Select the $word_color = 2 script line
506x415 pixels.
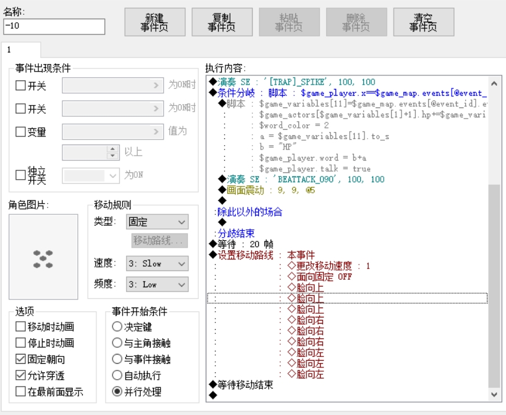pyautogui.click(x=347, y=125)
